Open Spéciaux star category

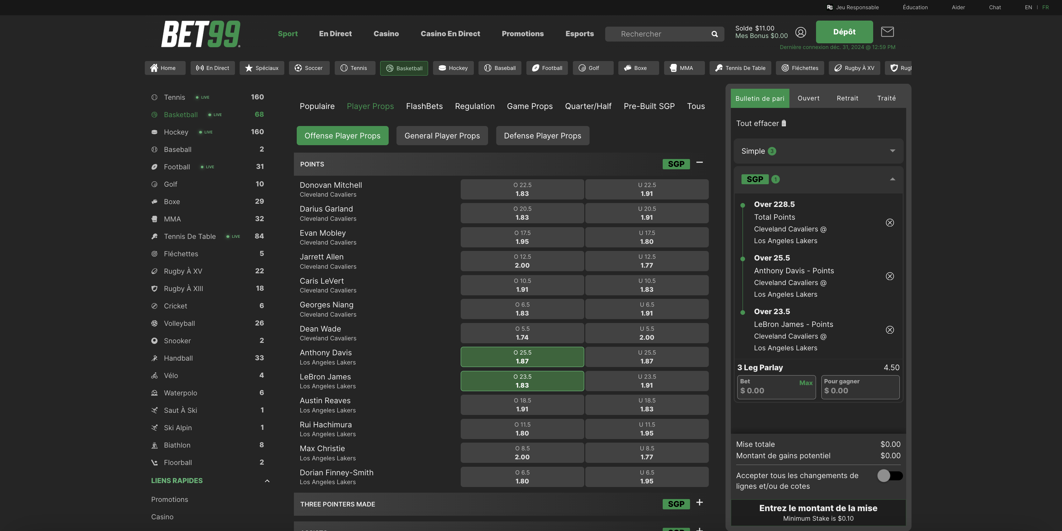click(x=262, y=68)
